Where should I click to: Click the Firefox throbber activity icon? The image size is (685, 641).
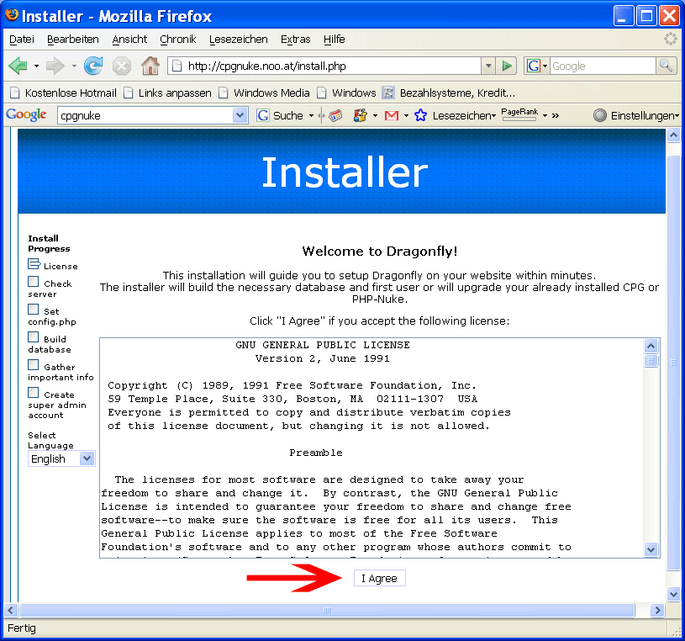pos(671,39)
